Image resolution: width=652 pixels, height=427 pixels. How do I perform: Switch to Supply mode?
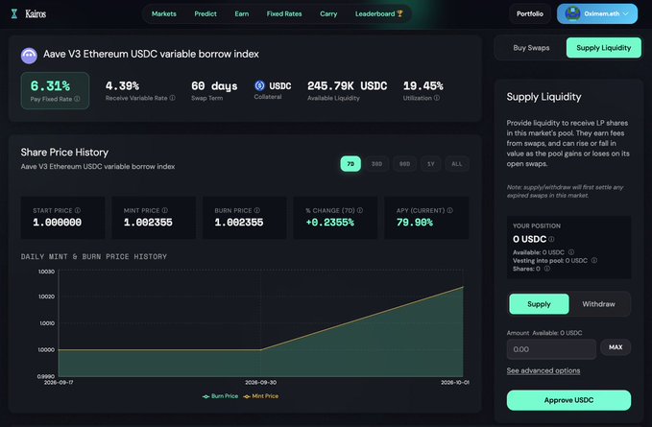(x=539, y=304)
